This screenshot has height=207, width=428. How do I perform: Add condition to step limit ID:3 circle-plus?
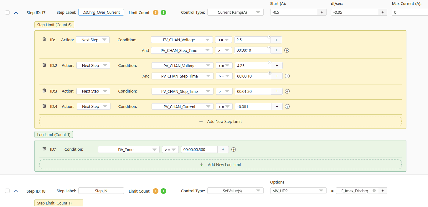coord(287,91)
